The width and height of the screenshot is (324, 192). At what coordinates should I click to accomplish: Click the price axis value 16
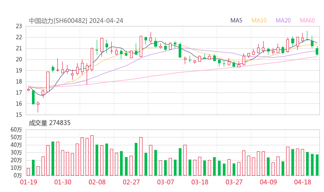pyautogui.click(x=19, y=103)
